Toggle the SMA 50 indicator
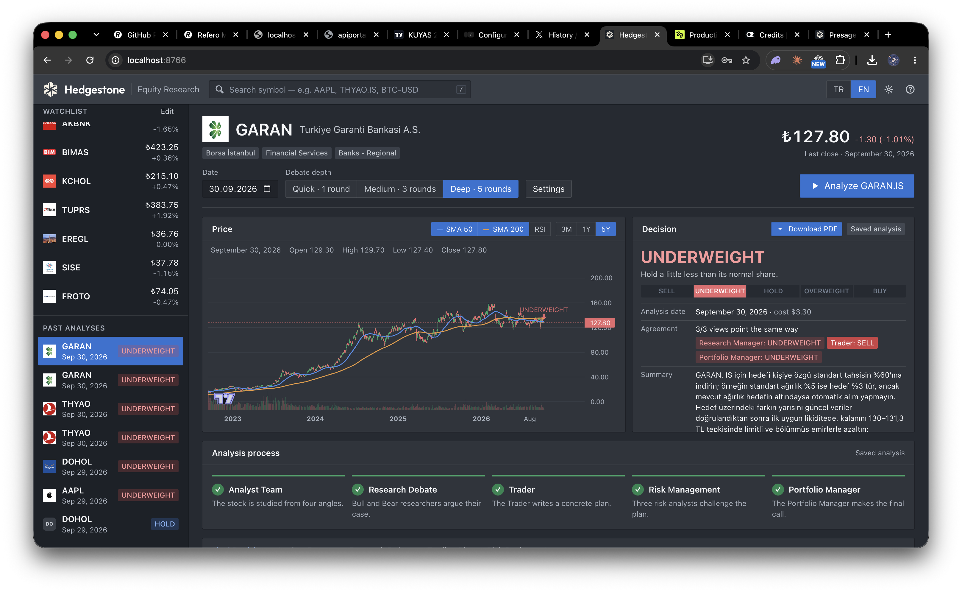This screenshot has height=592, width=962. (x=455, y=229)
